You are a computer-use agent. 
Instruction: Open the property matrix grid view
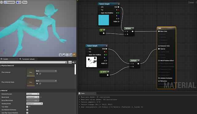[70, 62]
